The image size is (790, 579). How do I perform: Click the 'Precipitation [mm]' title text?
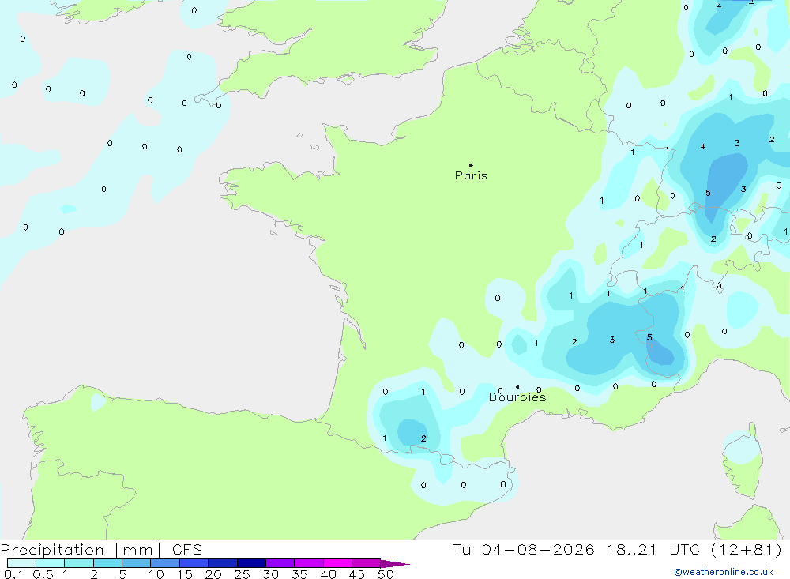click(81, 549)
